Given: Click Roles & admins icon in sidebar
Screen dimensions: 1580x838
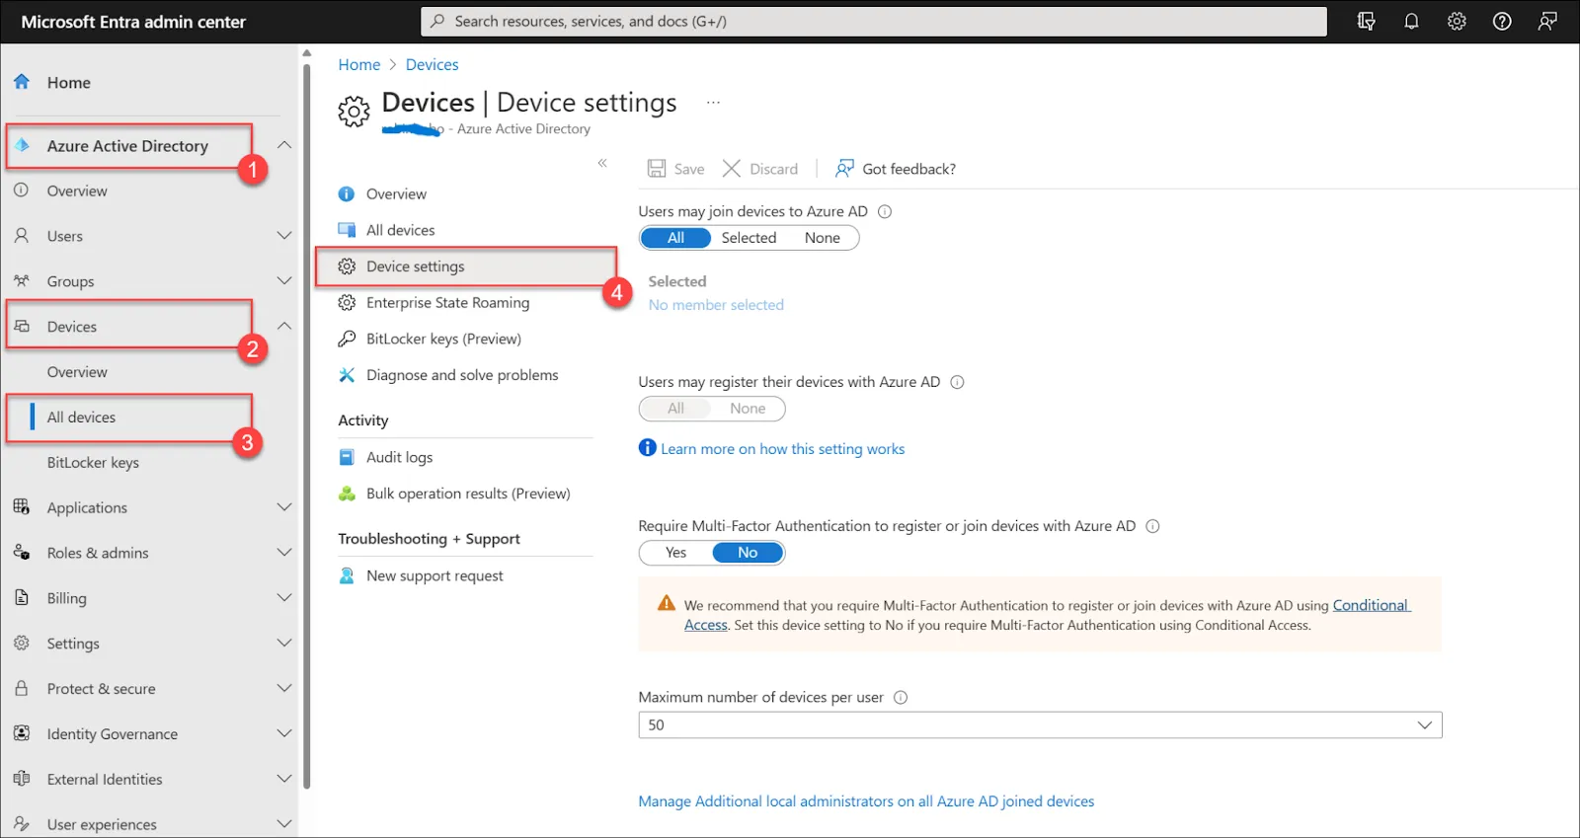Looking at the screenshot, I should coord(22,553).
